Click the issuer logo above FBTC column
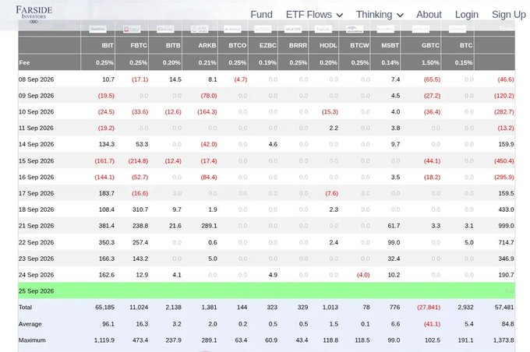 pos(132,30)
